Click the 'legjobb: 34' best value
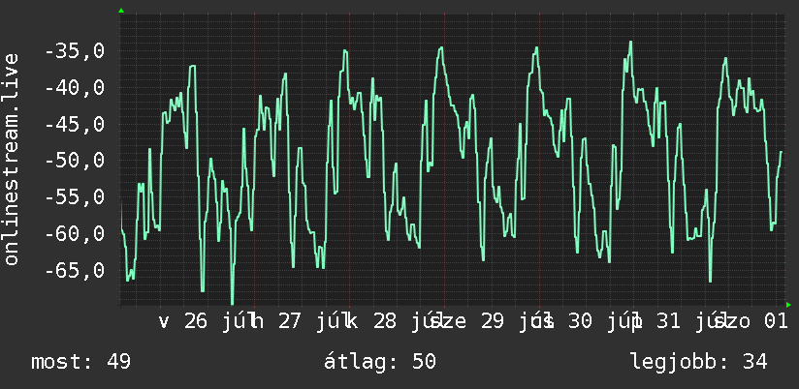This screenshot has height=389, width=799. (x=699, y=362)
